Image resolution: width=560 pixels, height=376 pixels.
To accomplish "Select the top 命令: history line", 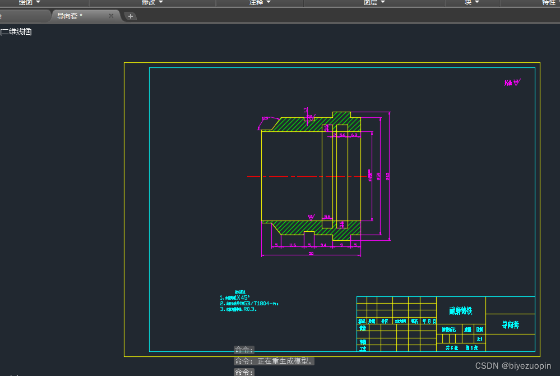I will pyautogui.click(x=244, y=350).
